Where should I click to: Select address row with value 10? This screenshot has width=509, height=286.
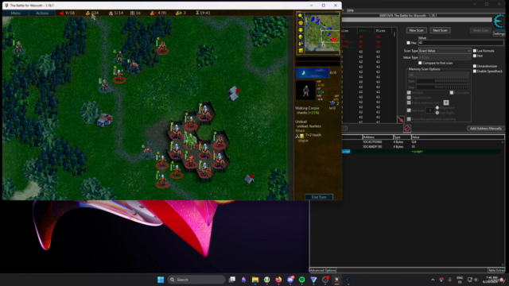click(422, 146)
